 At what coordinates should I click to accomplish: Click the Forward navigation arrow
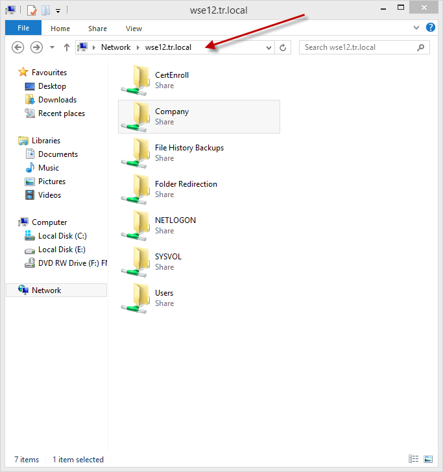[x=36, y=47]
